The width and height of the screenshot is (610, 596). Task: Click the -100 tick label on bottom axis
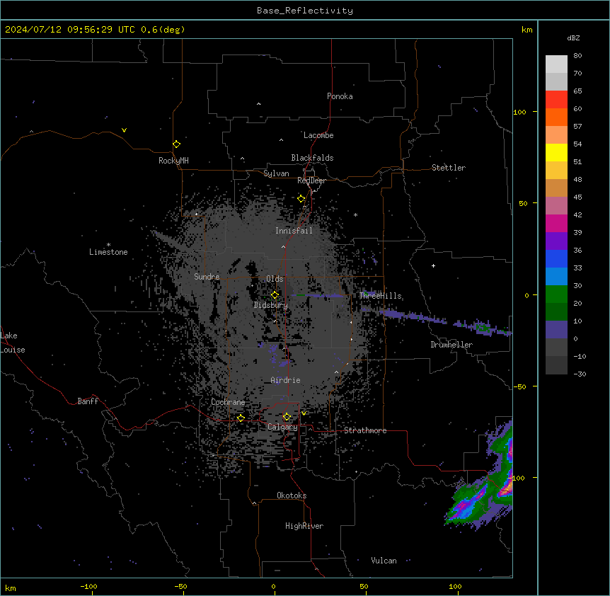click(x=88, y=586)
